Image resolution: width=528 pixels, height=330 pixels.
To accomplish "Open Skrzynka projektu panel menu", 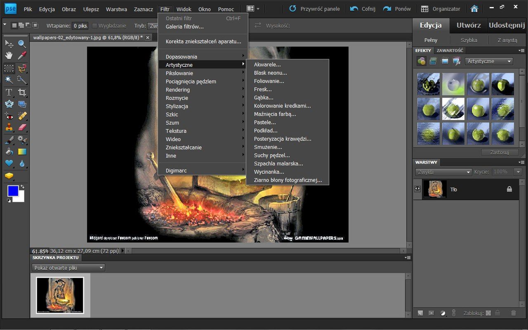I will pyautogui.click(x=408, y=258).
